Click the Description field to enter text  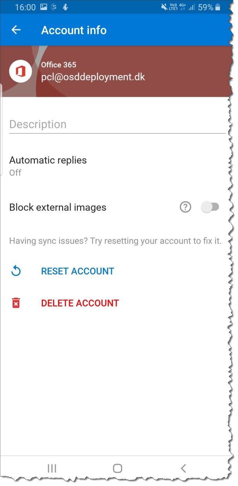click(x=77, y=124)
